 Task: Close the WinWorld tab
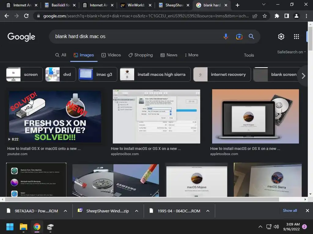[150, 5]
